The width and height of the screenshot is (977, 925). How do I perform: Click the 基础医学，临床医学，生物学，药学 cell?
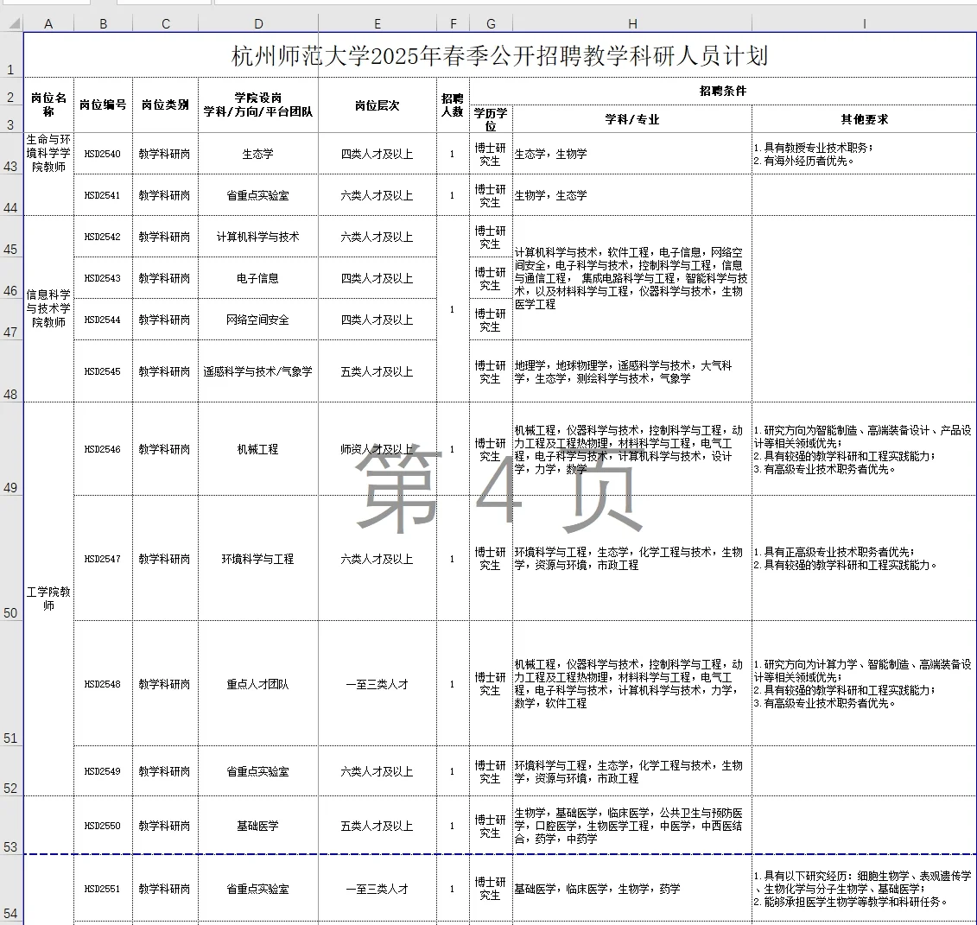[x=632, y=888]
